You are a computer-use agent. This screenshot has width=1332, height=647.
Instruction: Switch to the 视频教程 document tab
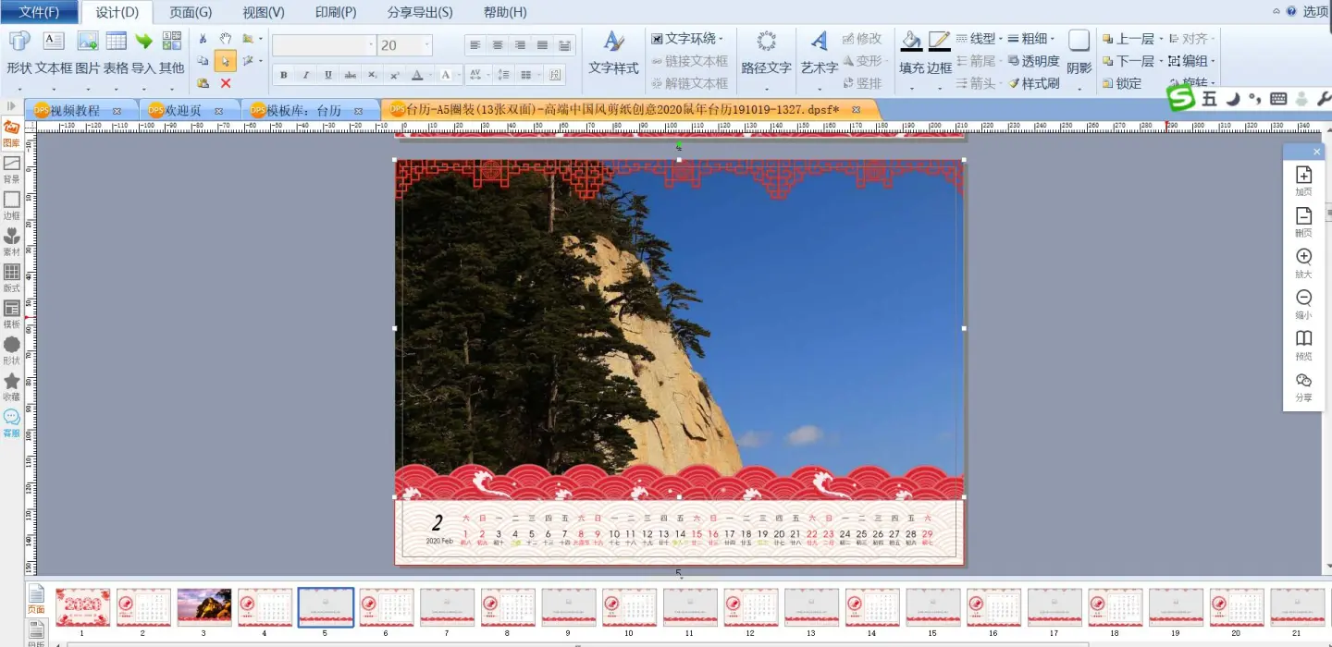pos(76,110)
